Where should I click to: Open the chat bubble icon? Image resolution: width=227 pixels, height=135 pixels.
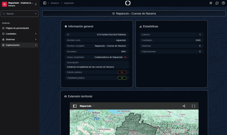tap(217, 3)
